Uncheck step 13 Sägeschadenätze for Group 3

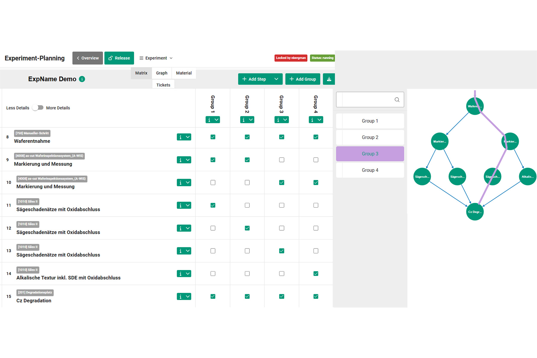click(282, 251)
